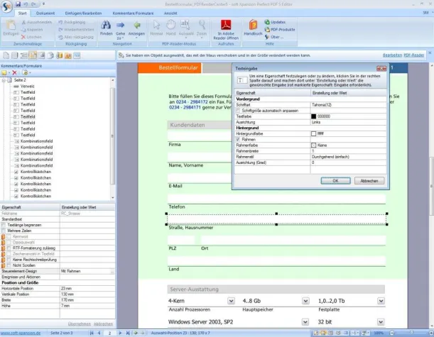Open Steuerelement-Design Mit Rahmen value selector

(x=112, y=272)
